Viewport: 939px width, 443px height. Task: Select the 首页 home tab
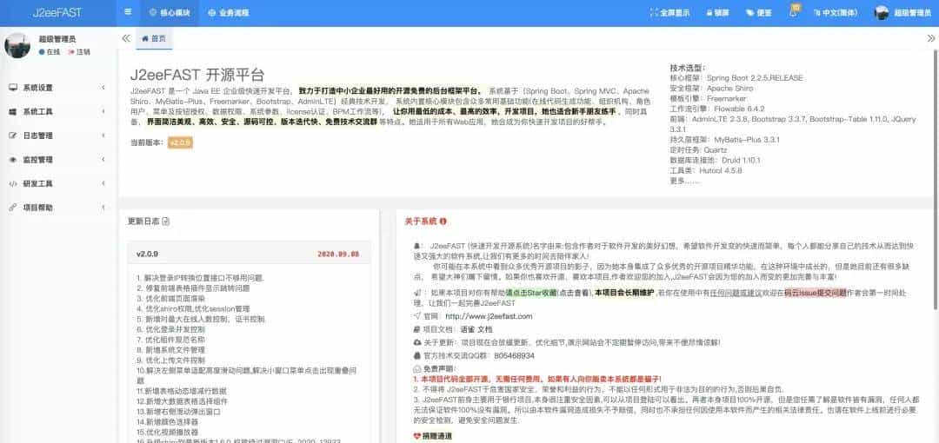tap(154, 38)
